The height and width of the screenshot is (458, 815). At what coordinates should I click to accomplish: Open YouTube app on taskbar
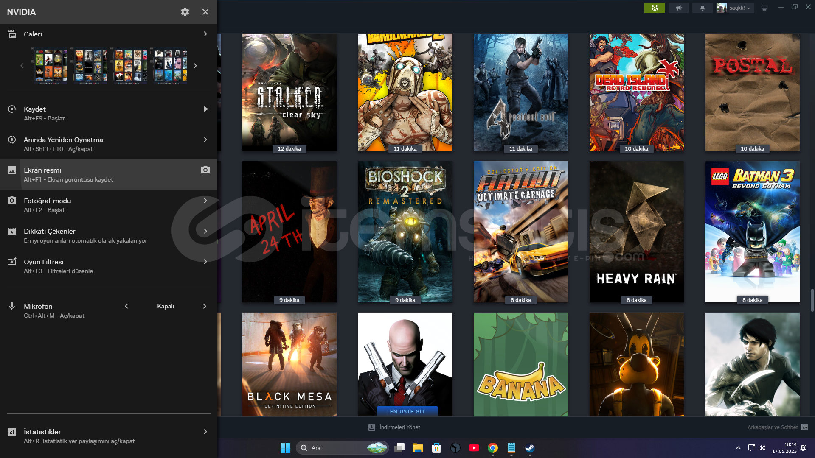point(474,448)
